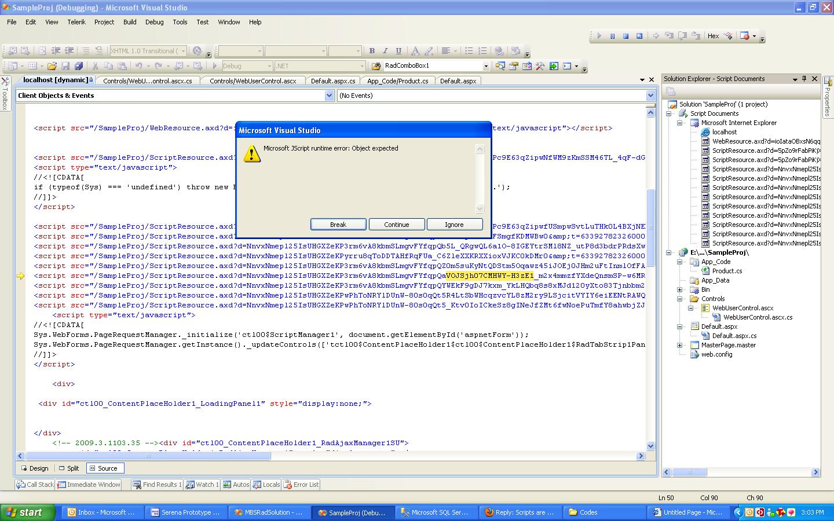This screenshot has height=521, width=834.
Task: Collapse the App_Code folder node
Action: click(680, 262)
